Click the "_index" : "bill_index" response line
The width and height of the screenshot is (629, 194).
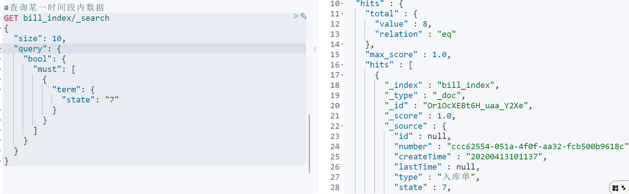[x=441, y=85]
